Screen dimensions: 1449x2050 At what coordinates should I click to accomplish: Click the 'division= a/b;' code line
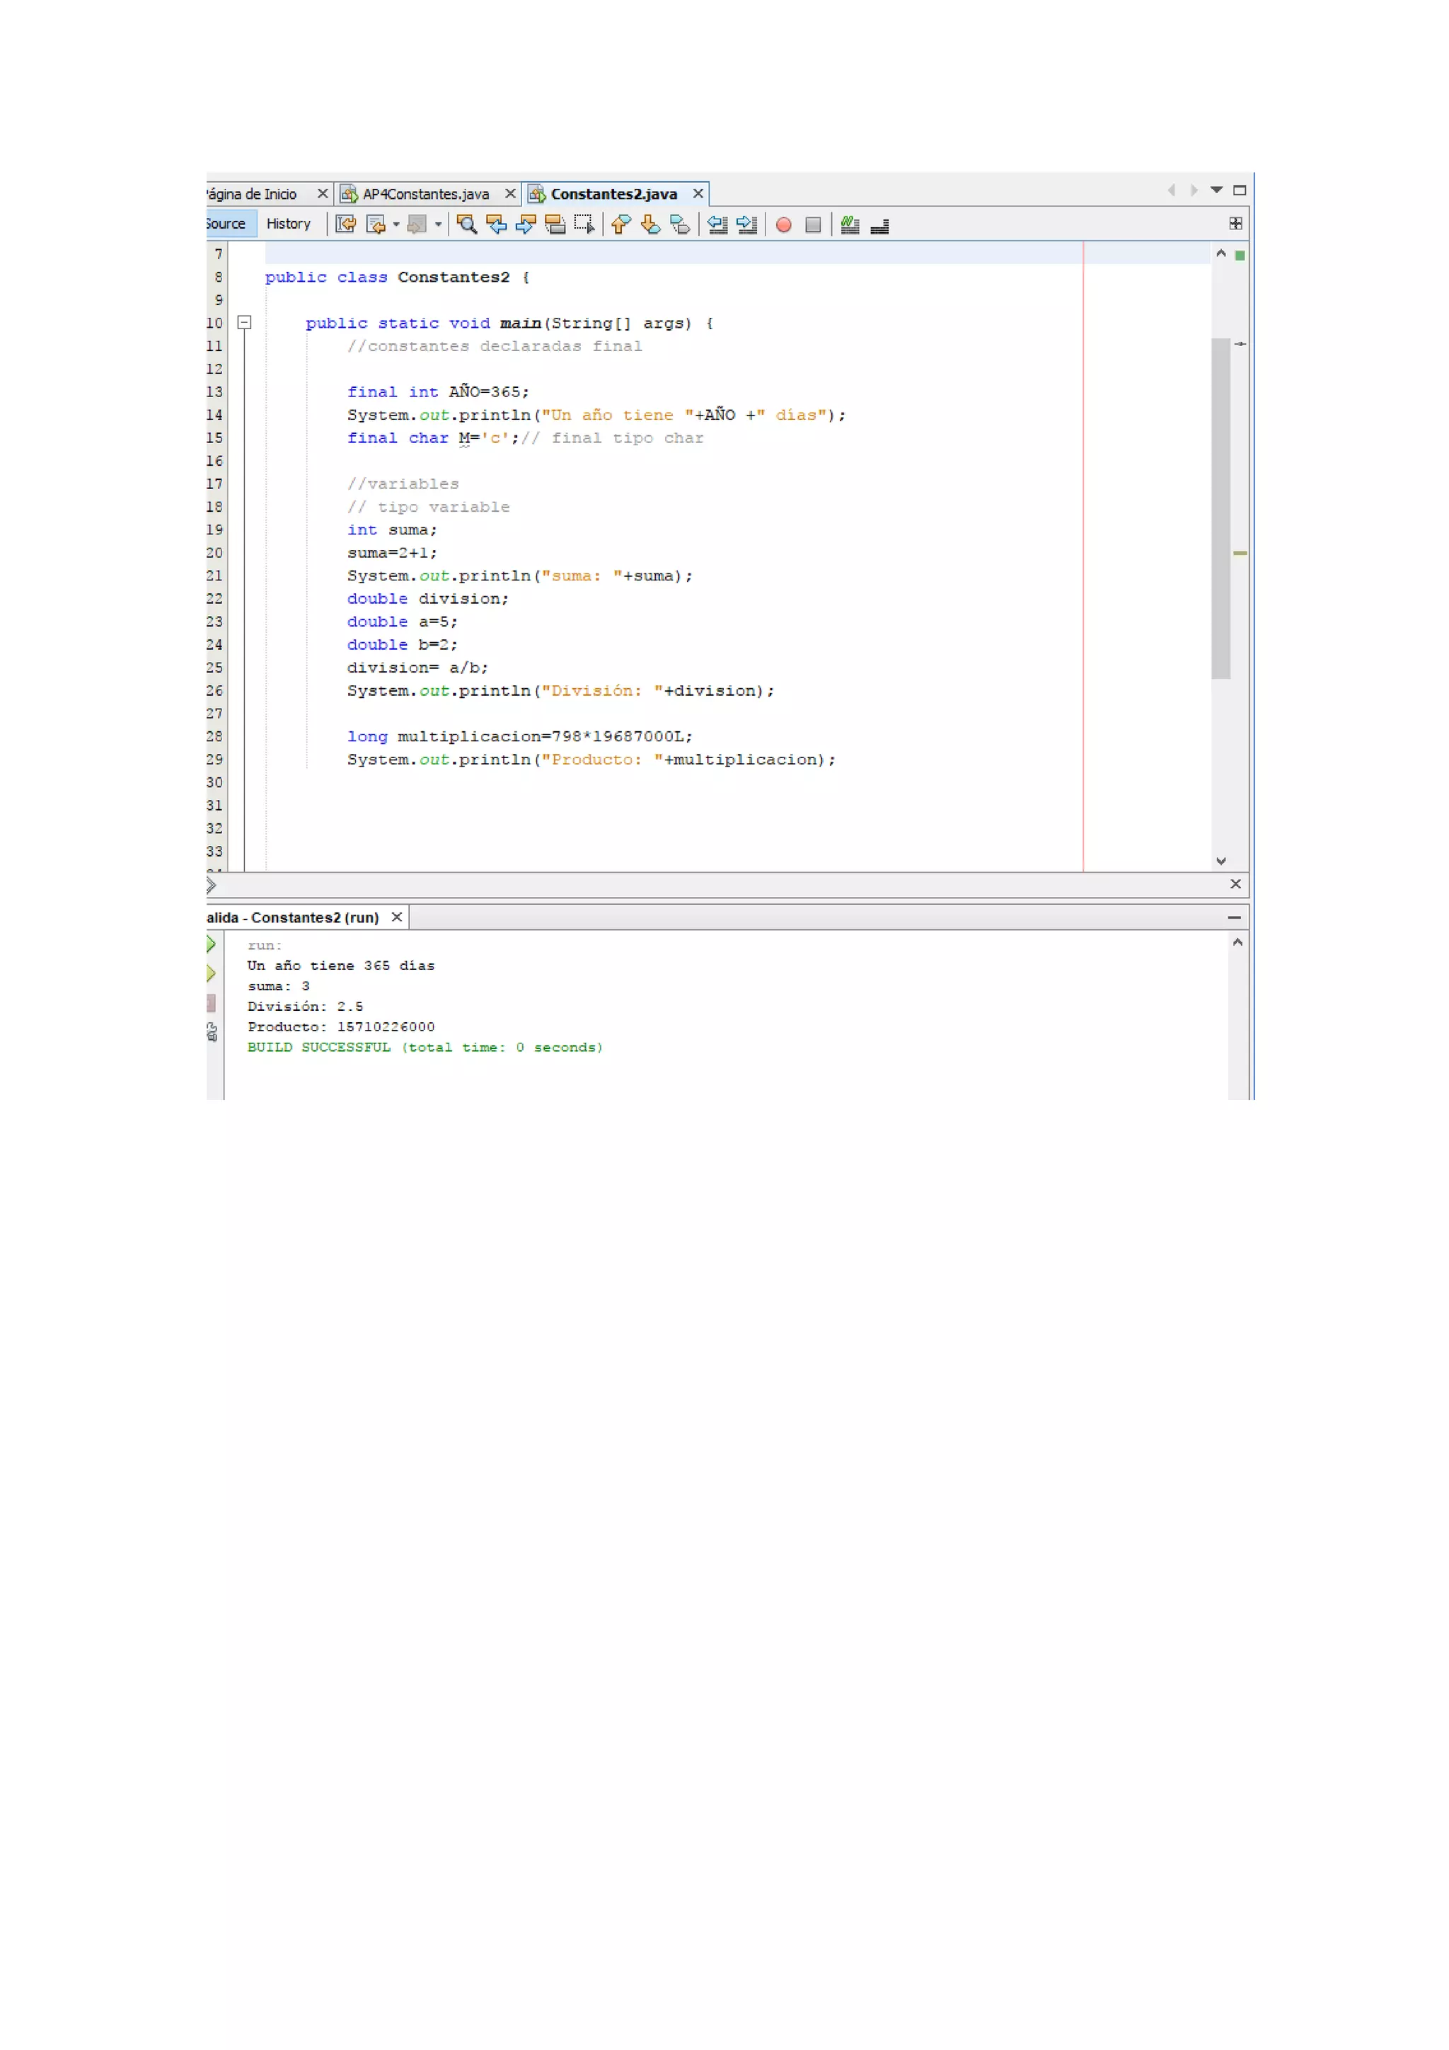coord(417,668)
